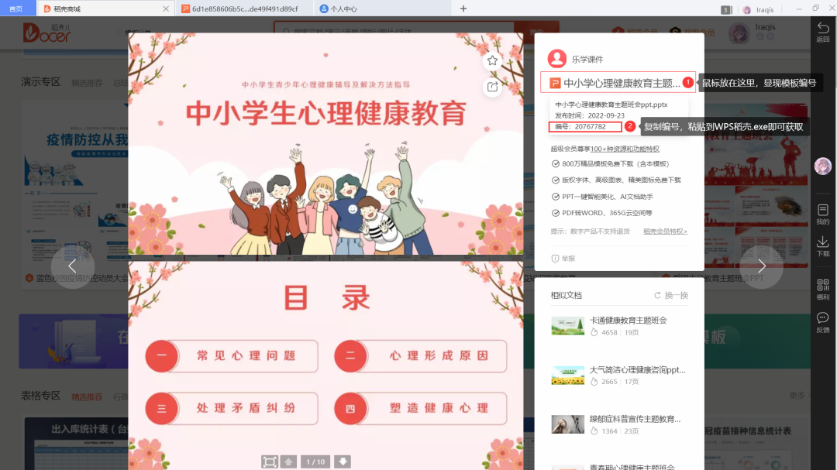Viewport: 837px width, 470px height.
Task: Open a new tab with plus button
Action: click(x=463, y=9)
